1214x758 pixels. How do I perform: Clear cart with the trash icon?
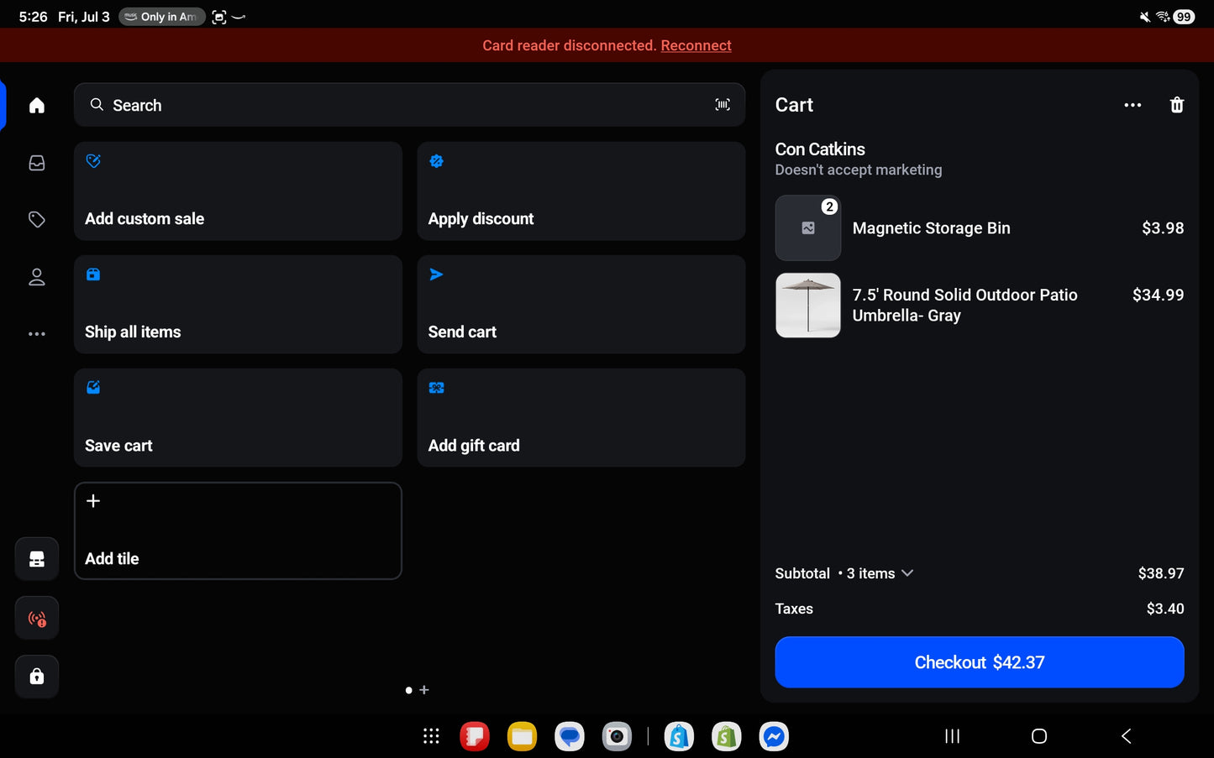tap(1177, 105)
